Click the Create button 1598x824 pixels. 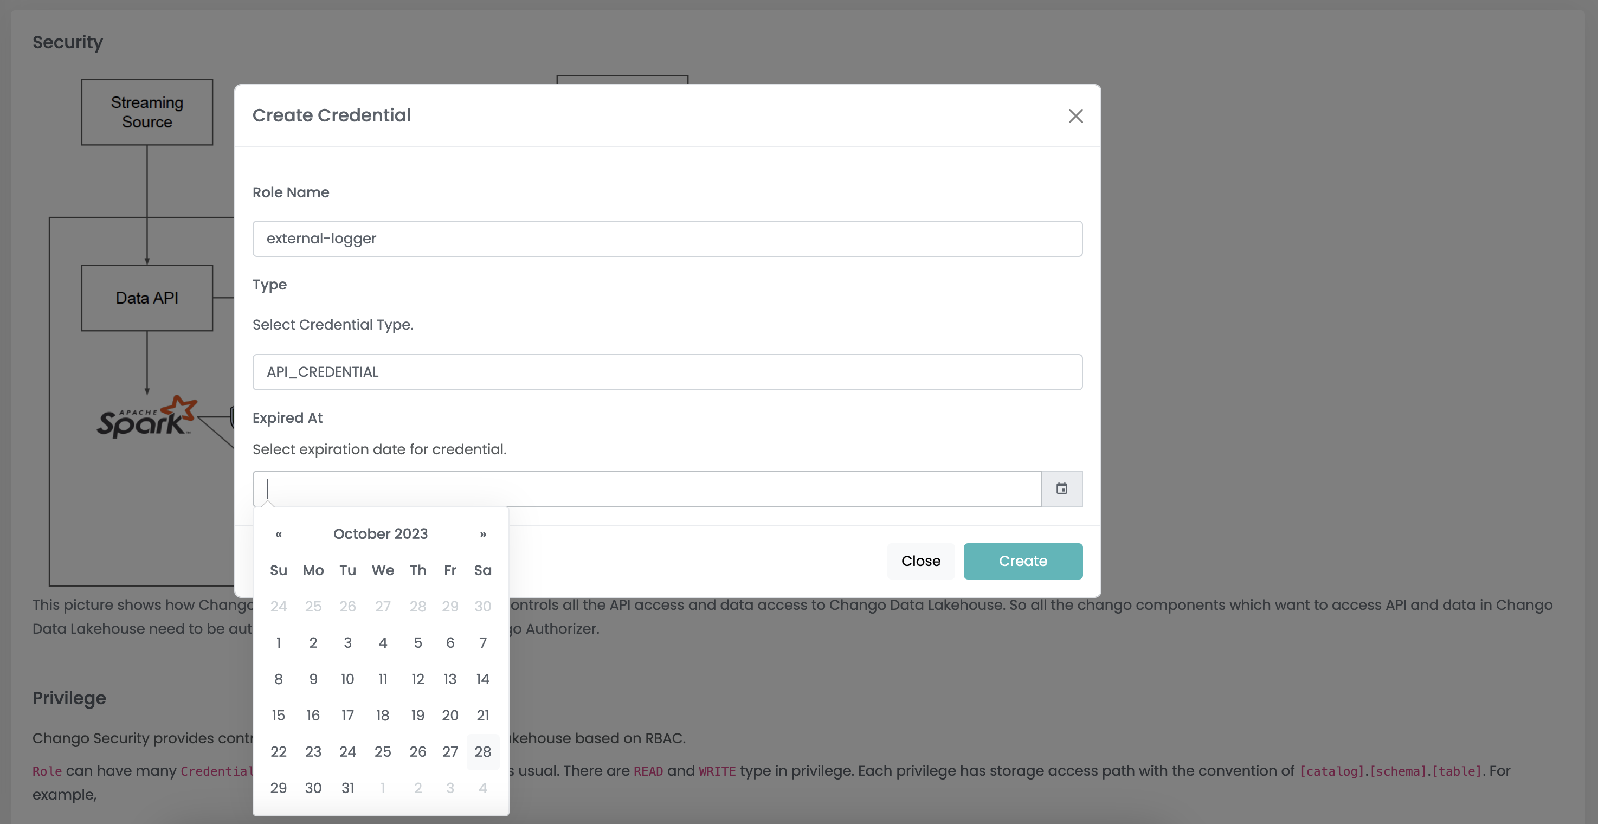point(1023,561)
